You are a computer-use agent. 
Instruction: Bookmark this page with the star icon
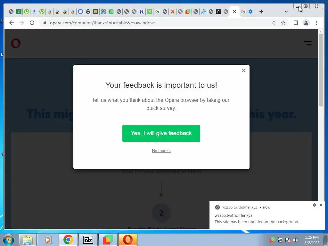tap(283, 23)
